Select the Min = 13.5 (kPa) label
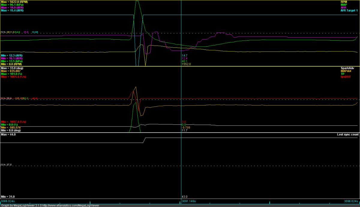 click(11, 61)
